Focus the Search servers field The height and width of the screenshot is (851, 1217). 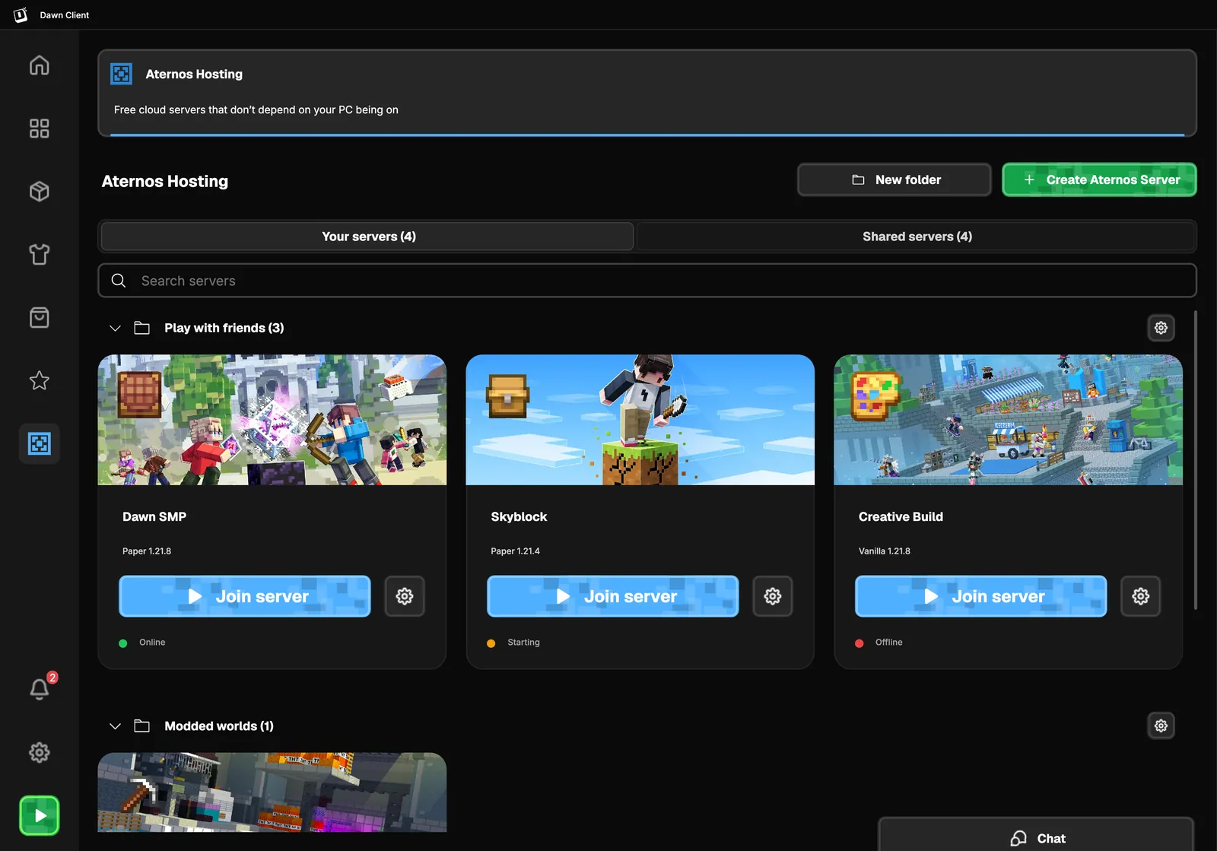(647, 281)
